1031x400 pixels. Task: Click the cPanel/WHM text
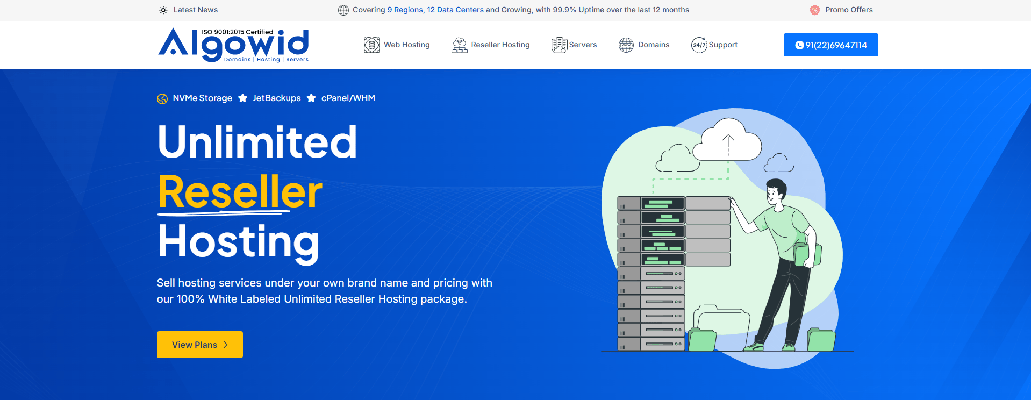[348, 98]
